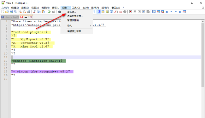Toggle the highlighted indent guide icon
This screenshot has height=118, width=205.
(x=99, y=12)
